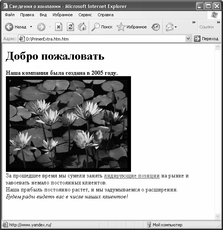This screenshot has width=223, height=230.
Task: Open the Файл menu
Action: [x=10, y=15]
